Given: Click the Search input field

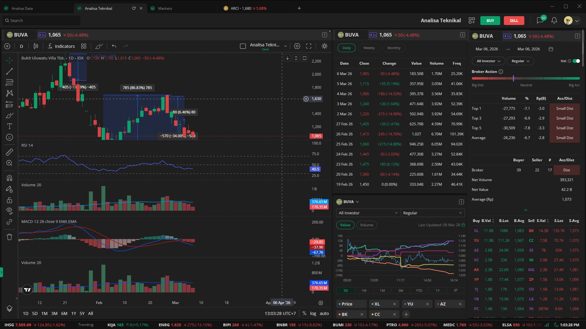Looking at the screenshot, I should [41, 20].
